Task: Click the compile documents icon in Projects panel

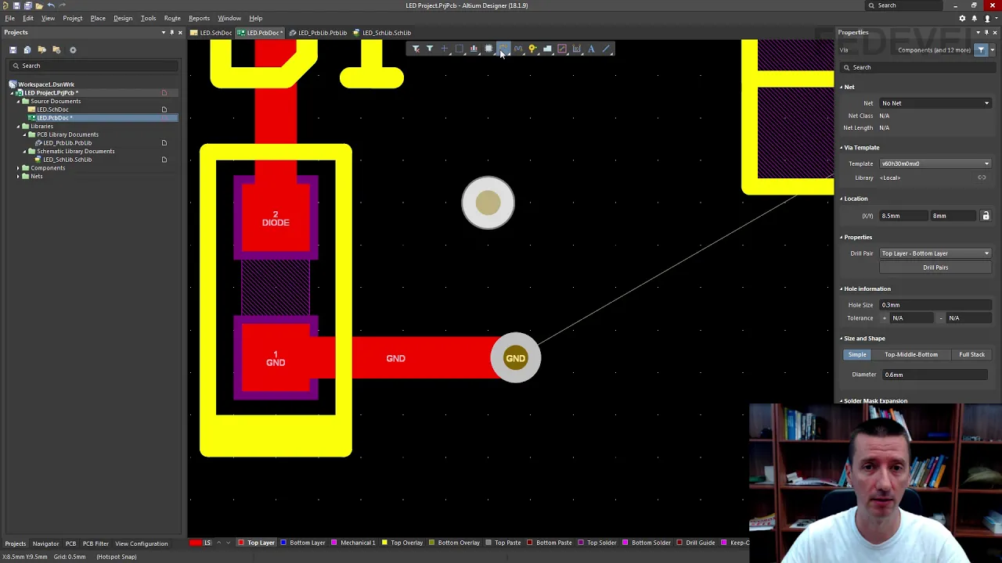Action: tap(27, 50)
